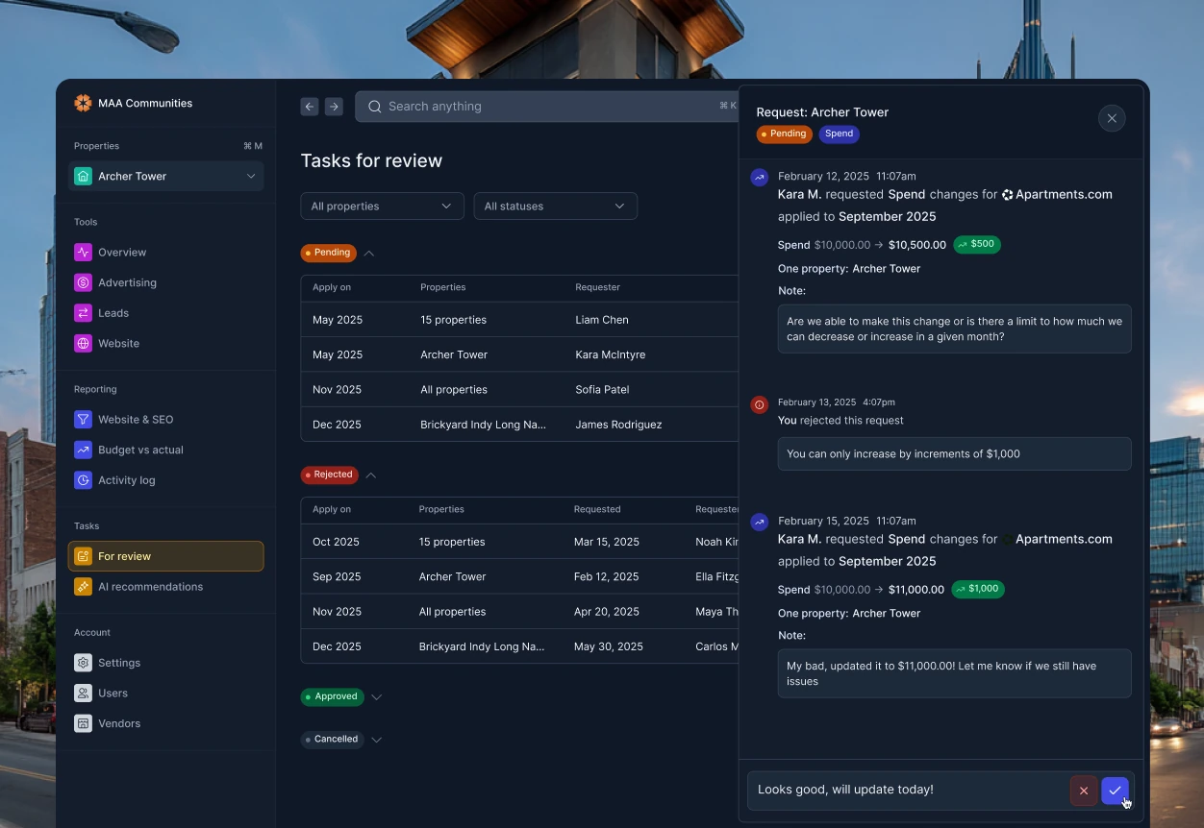This screenshot has width=1204, height=828.
Task: Click the reply message input field
Action: [x=908, y=791]
